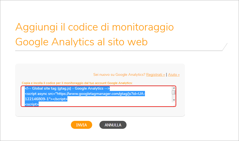The height and width of the screenshot is (141, 239).
Task: Click the Global site tag comment line
Action: click(x=67, y=89)
